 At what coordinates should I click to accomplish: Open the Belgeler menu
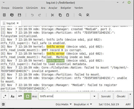(66, 8)
